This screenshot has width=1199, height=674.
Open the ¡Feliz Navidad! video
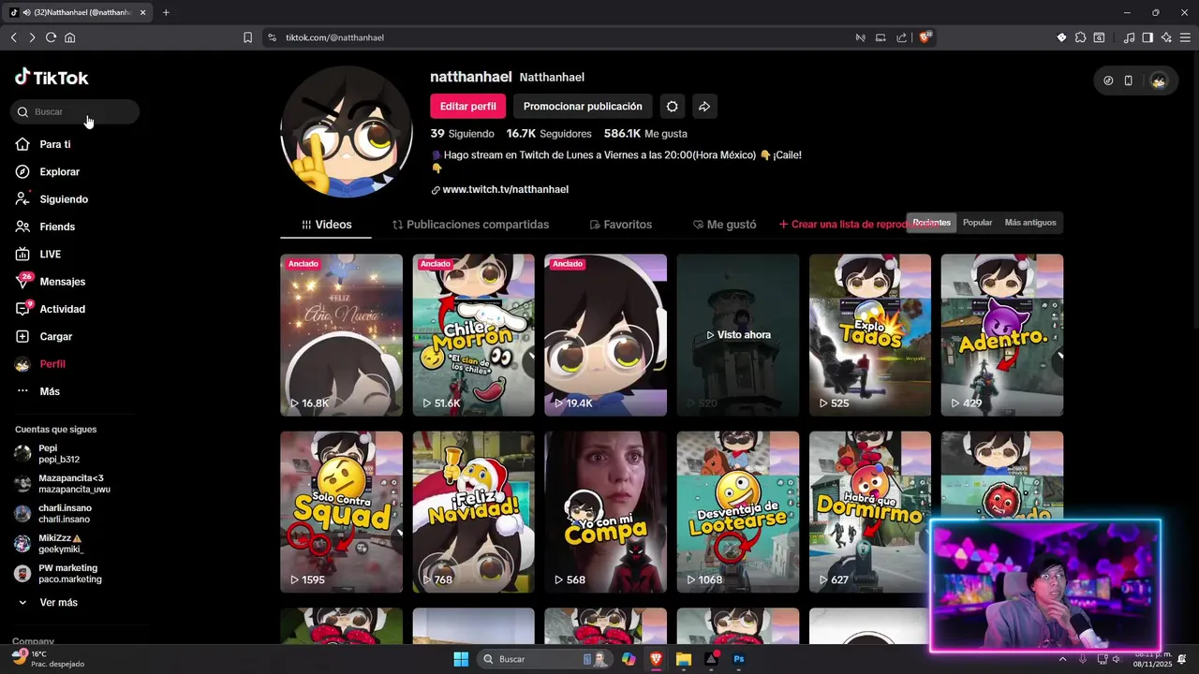[473, 512]
